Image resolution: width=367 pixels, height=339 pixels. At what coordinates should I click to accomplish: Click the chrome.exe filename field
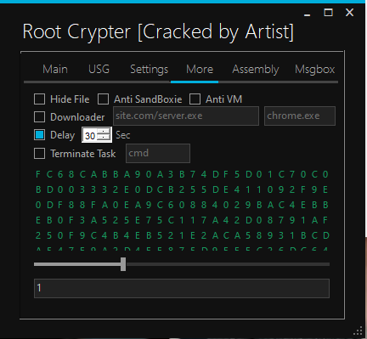(x=300, y=116)
